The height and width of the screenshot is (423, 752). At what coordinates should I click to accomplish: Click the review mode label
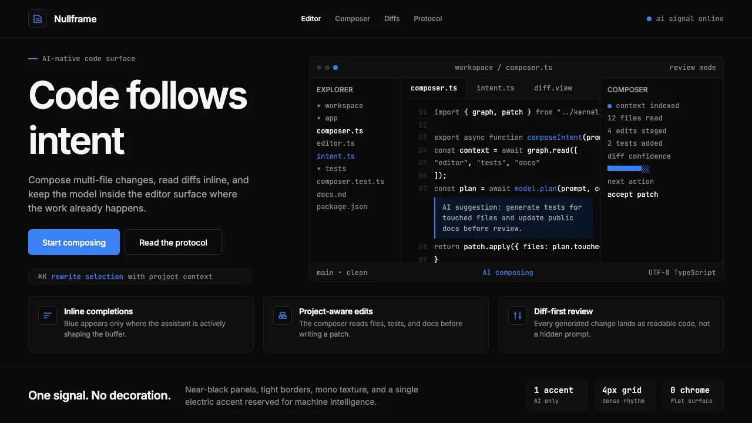click(x=693, y=68)
